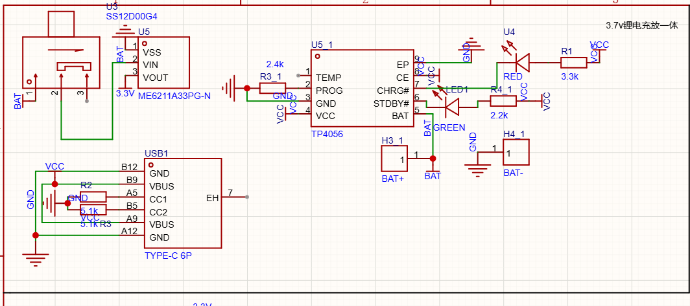This screenshot has height=306, width=690.
Task: Click the LED1 designator
Action: point(457,90)
